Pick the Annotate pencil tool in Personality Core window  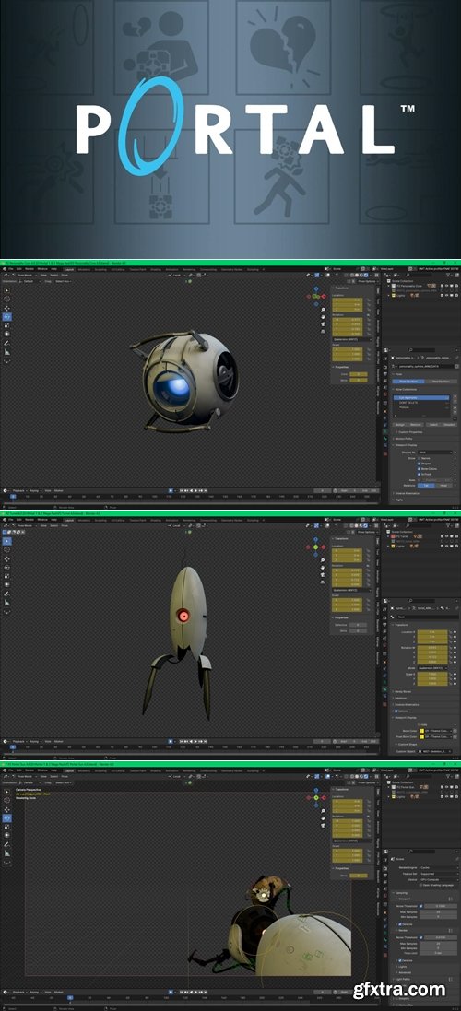[x=7, y=343]
